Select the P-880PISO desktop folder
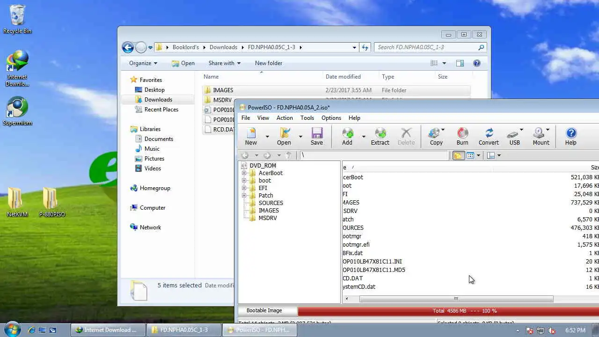The height and width of the screenshot is (337, 599). click(52, 203)
